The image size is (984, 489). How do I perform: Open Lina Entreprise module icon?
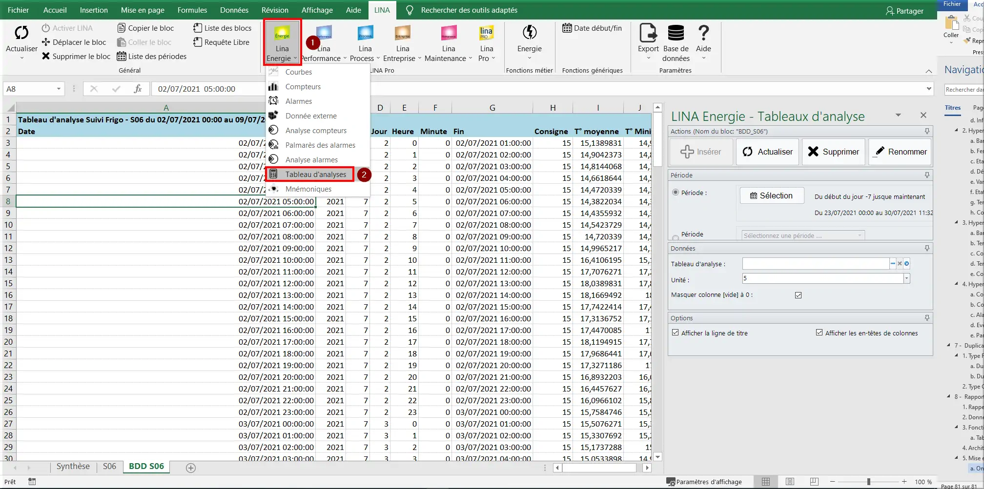(x=403, y=33)
